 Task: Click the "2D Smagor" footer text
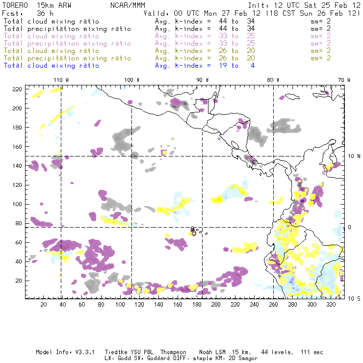click(x=243, y=359)
